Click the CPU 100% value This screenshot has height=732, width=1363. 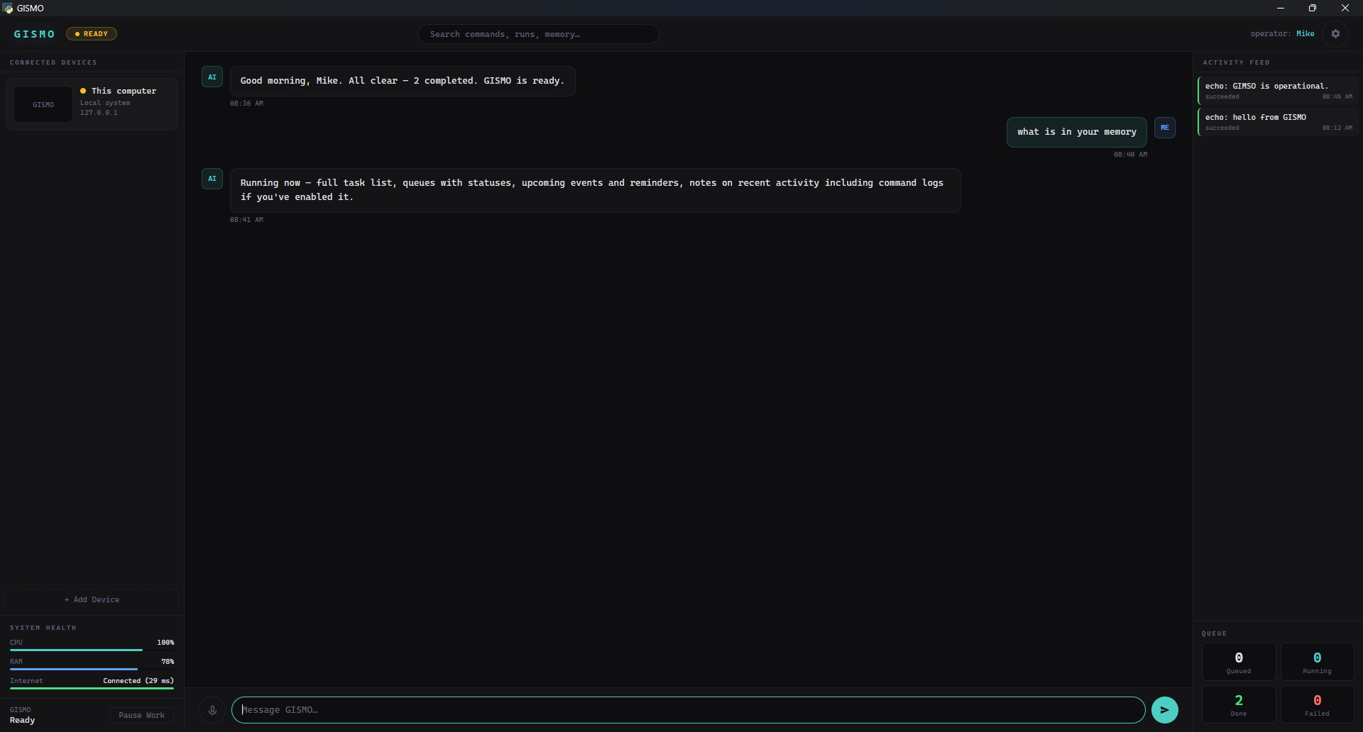point(165,643)
